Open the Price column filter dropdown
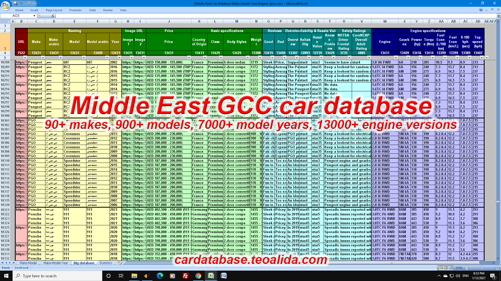The width and height of the screenshot is (501, 281). click(x=189, y=58)
